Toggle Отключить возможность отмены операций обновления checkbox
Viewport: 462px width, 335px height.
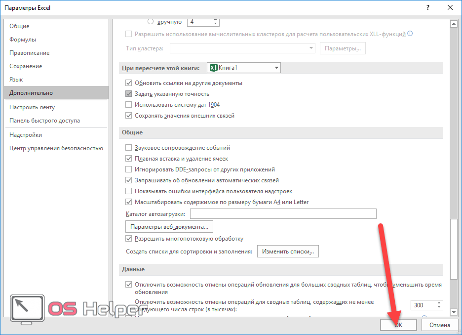(x=128, y=285)
